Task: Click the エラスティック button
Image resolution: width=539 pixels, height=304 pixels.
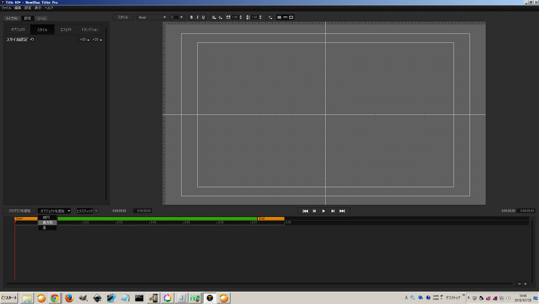Action: click(x=84, y=210)
